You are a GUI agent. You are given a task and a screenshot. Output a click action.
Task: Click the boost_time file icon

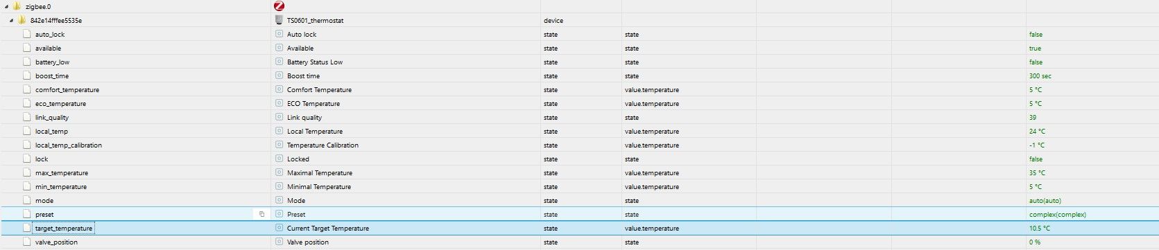coord(27,75)
